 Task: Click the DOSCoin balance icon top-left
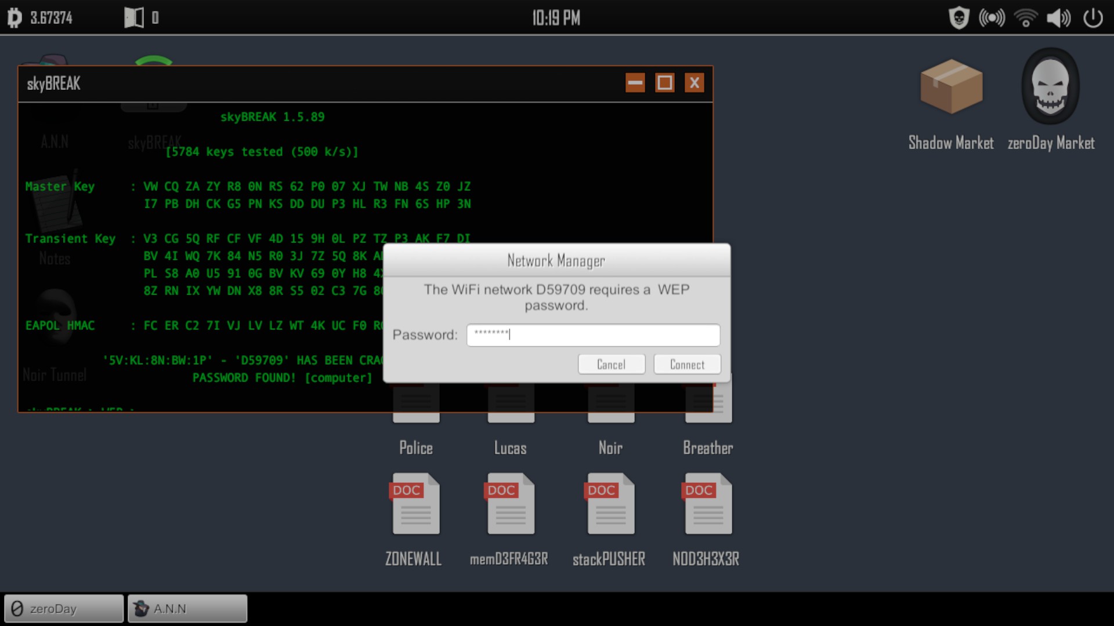[x=15, y=18]
